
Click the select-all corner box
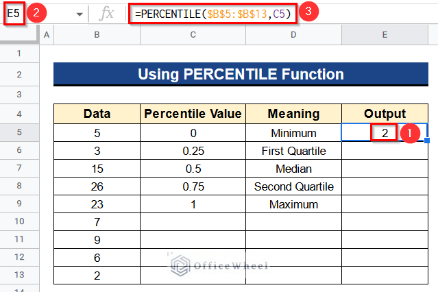(x=19, y=35)
